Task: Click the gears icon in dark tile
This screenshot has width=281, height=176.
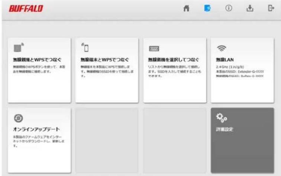Action: point(222,118)
